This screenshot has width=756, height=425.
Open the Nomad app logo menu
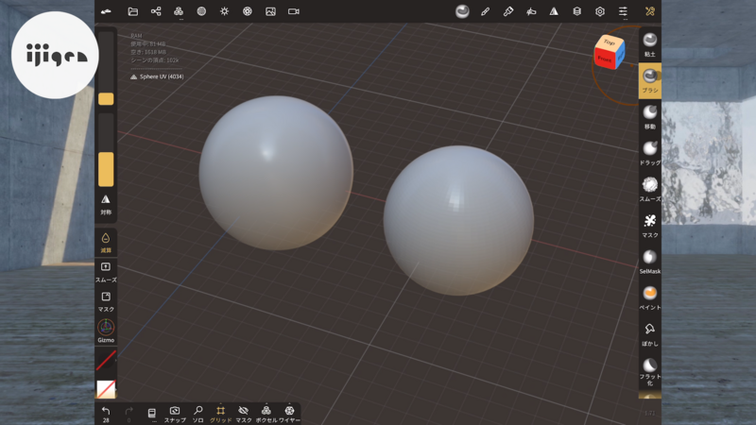coord(106,11)
